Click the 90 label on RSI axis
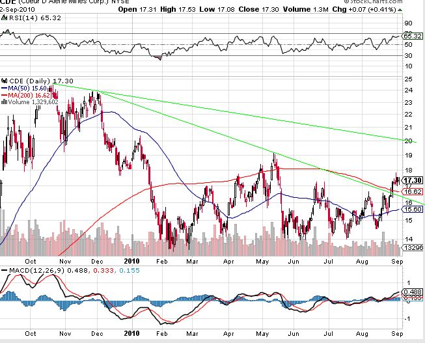 (408, 23)
